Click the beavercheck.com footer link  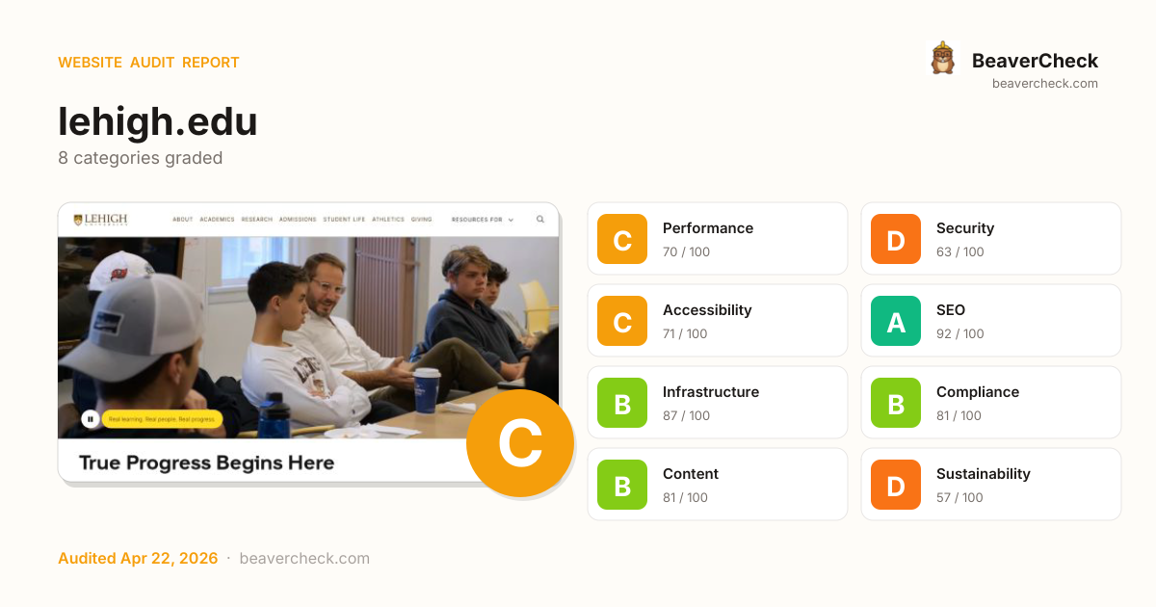coord(304,559)
